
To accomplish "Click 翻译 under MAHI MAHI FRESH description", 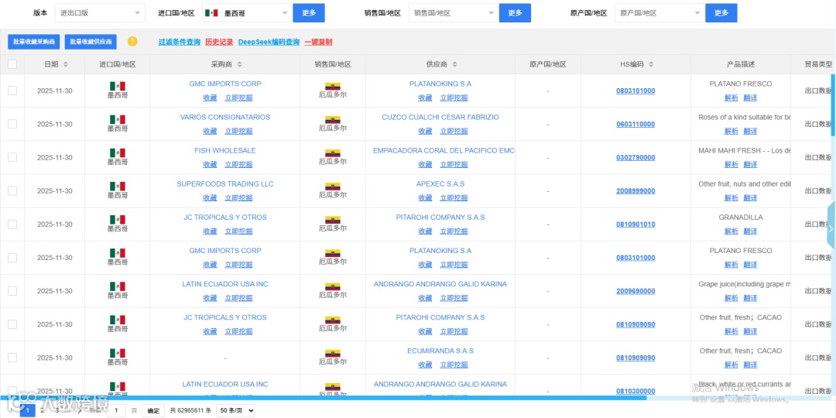I will pos(750,165).
